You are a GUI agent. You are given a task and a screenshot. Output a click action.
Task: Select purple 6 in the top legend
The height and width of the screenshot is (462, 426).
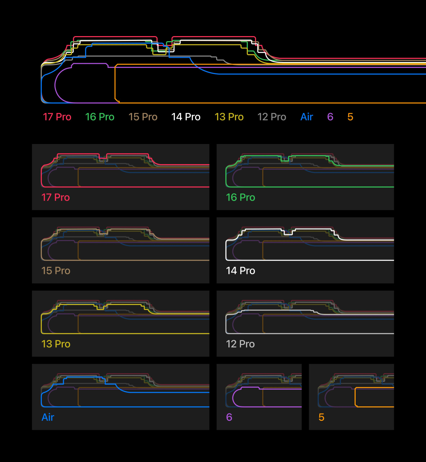(x=330, y=117)
